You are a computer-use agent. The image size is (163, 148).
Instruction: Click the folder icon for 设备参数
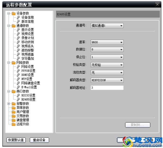click(x=13, y=13)
